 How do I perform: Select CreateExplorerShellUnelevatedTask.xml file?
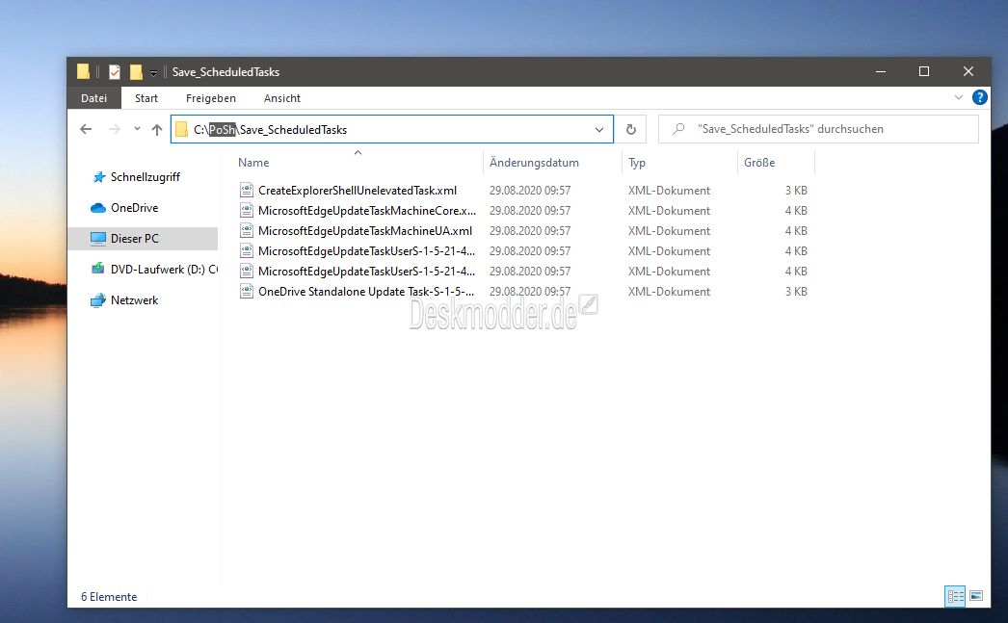coord(358,190)
